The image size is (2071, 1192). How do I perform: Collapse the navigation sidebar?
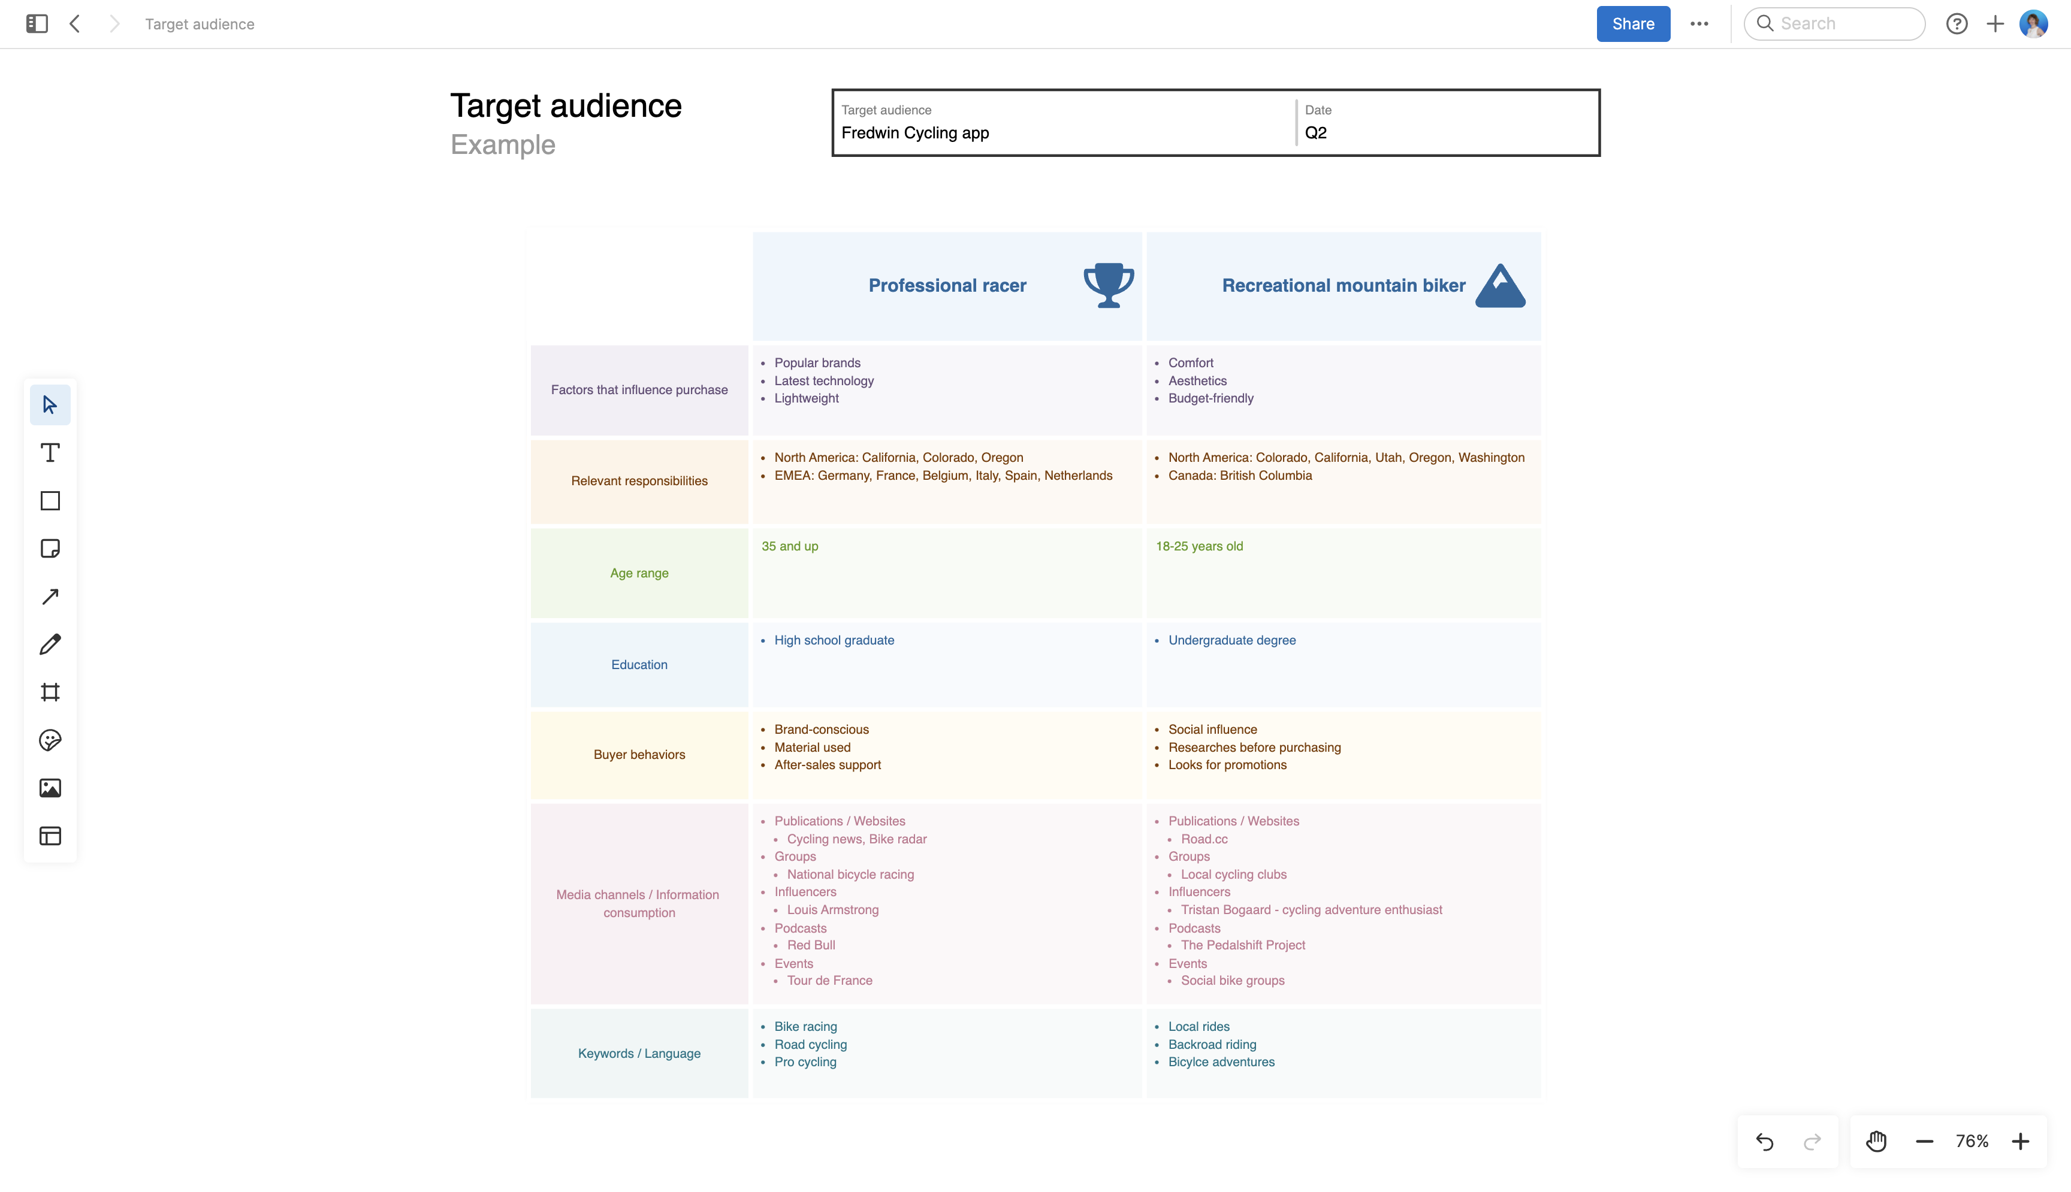35,24
